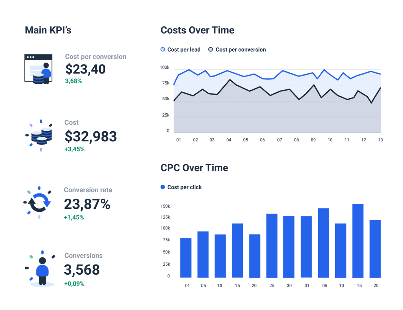Click the tallest bar at day 15

(x=359, y=240)
